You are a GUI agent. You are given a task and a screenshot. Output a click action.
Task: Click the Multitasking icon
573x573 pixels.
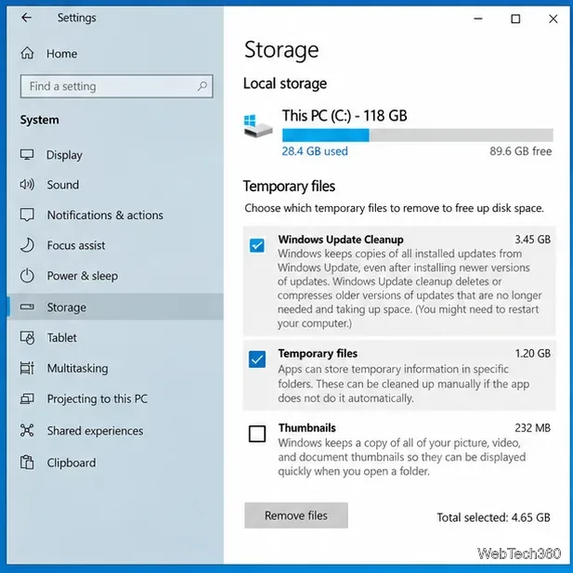27,368
